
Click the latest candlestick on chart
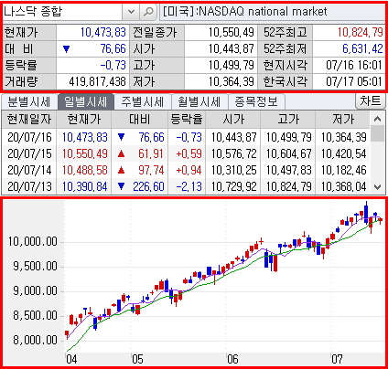tap(381, 220)
